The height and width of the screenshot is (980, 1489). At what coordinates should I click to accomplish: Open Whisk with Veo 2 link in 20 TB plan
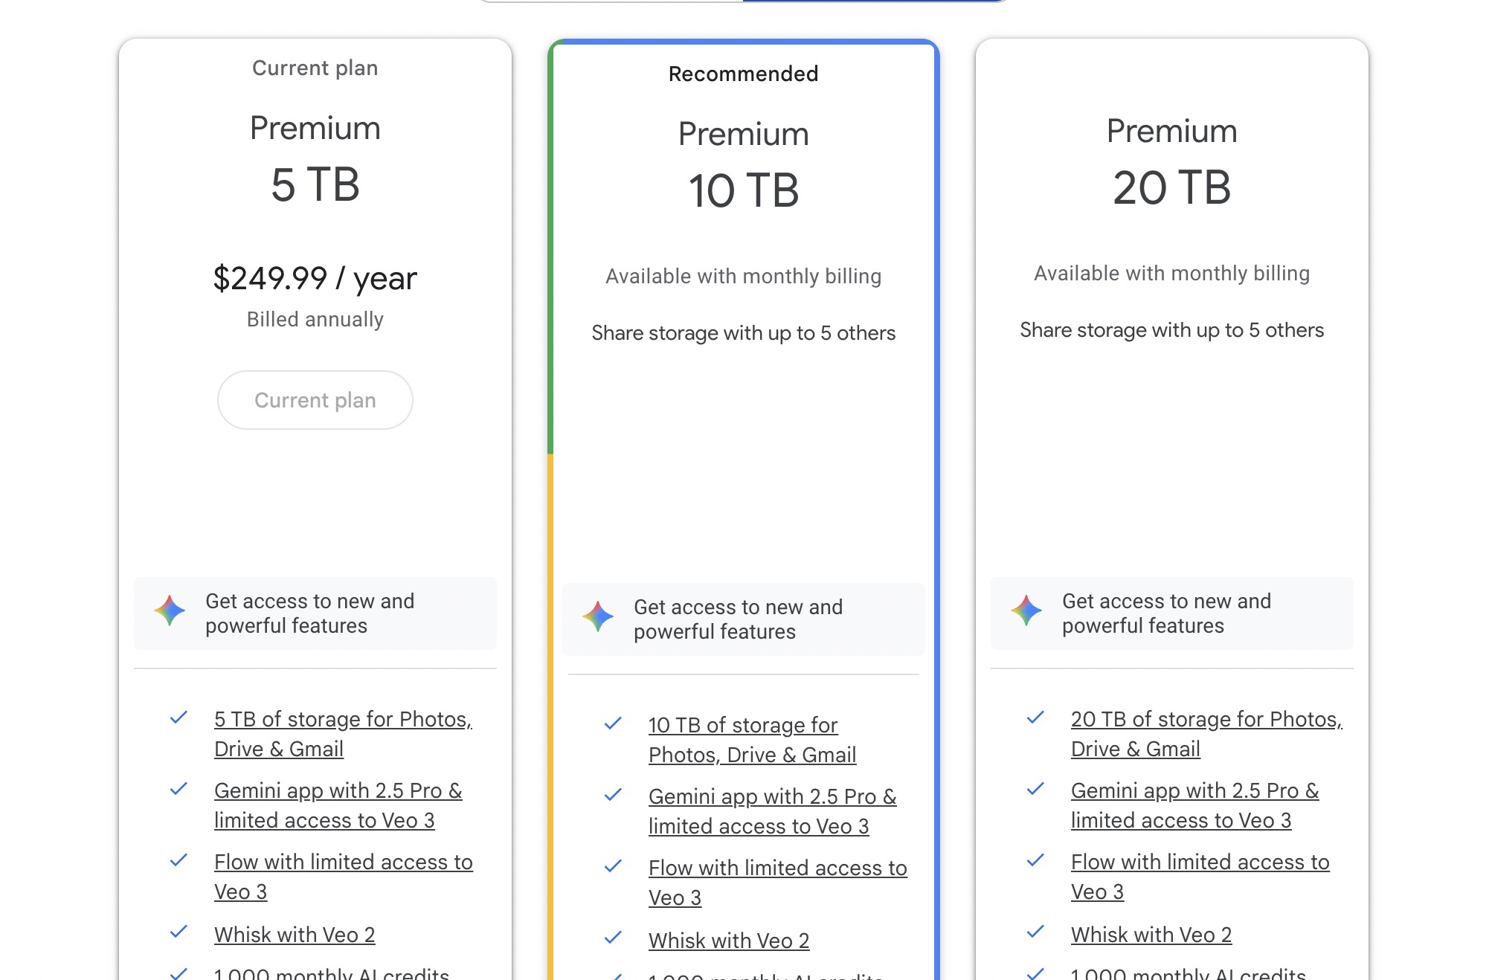pos(1151,935)
